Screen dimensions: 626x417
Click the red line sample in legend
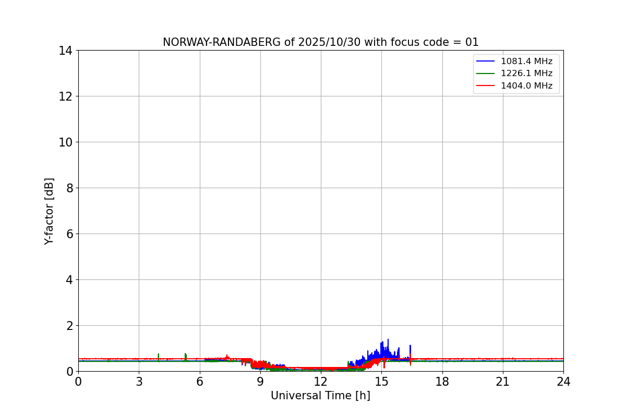(x=486, y=86)
